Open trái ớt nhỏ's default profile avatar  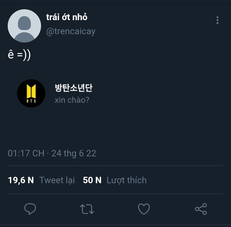point(24,26)
